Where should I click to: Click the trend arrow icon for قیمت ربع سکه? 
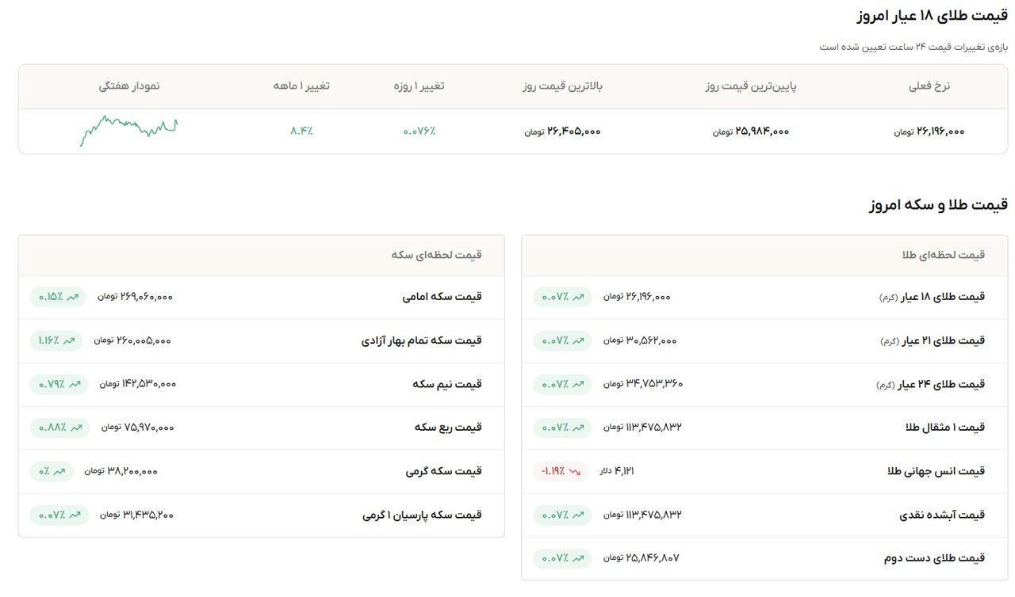pos(77,428)
